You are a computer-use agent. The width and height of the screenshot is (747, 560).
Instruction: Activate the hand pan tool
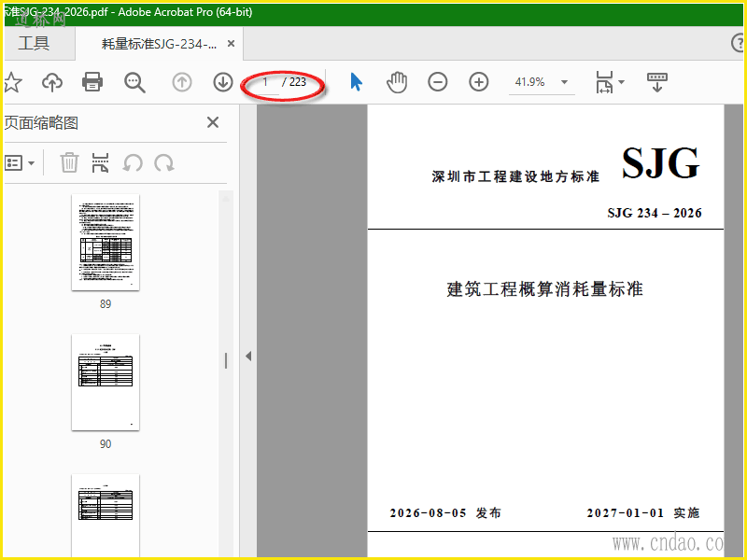coord(397,82)
